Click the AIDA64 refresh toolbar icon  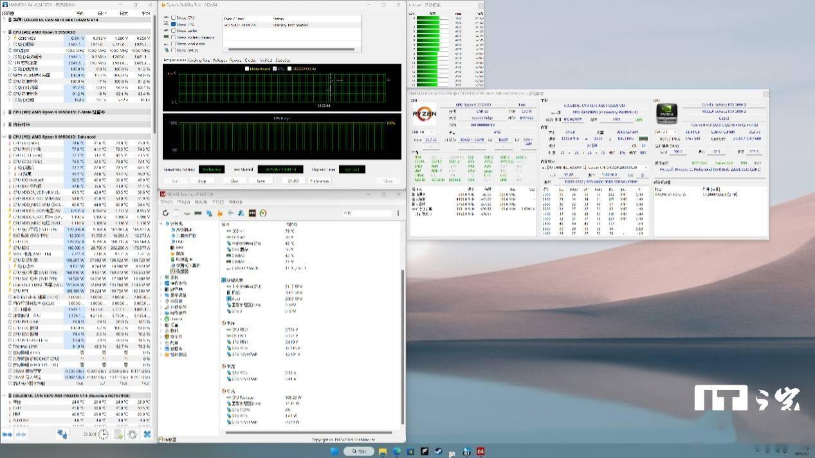pos(166,213)
